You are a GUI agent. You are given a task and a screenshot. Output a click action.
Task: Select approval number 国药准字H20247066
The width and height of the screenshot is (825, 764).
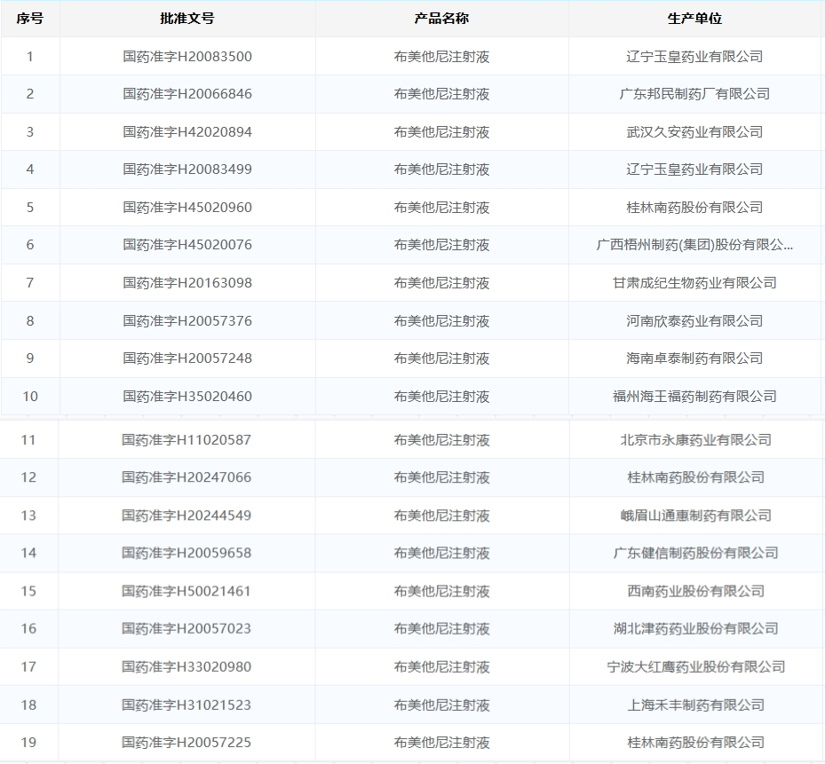click(x=186, y=477)
